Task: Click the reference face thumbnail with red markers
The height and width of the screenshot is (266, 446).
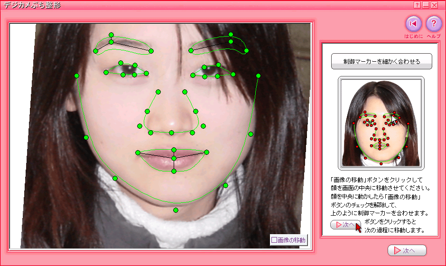Action: (381, 123)
